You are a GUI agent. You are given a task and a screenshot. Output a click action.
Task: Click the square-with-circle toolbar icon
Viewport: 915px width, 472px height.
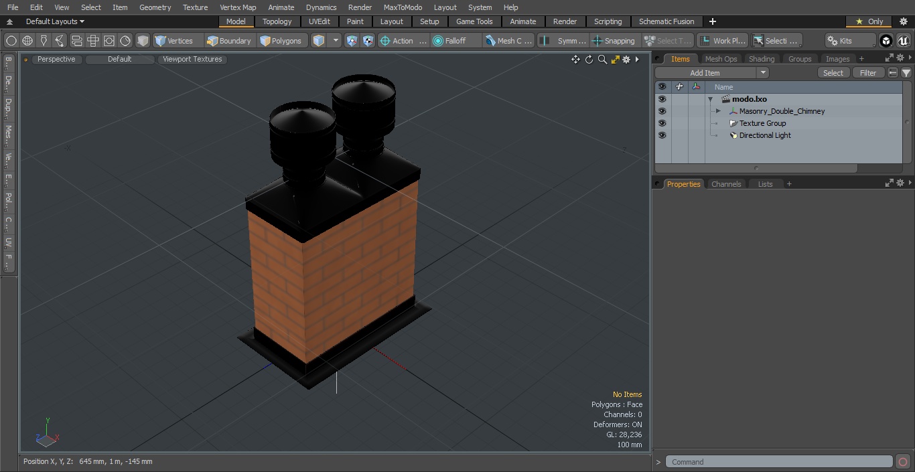click(109, 41)
